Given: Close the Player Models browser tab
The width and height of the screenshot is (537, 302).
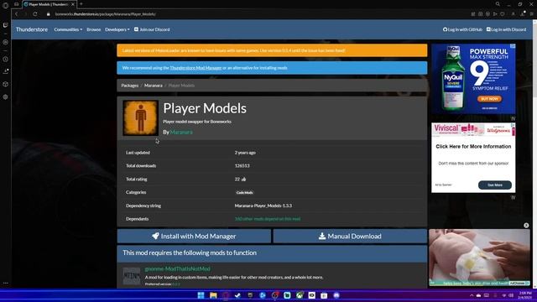Looking at the screenshot, I should pyautogui.click(x=73, y=4).
